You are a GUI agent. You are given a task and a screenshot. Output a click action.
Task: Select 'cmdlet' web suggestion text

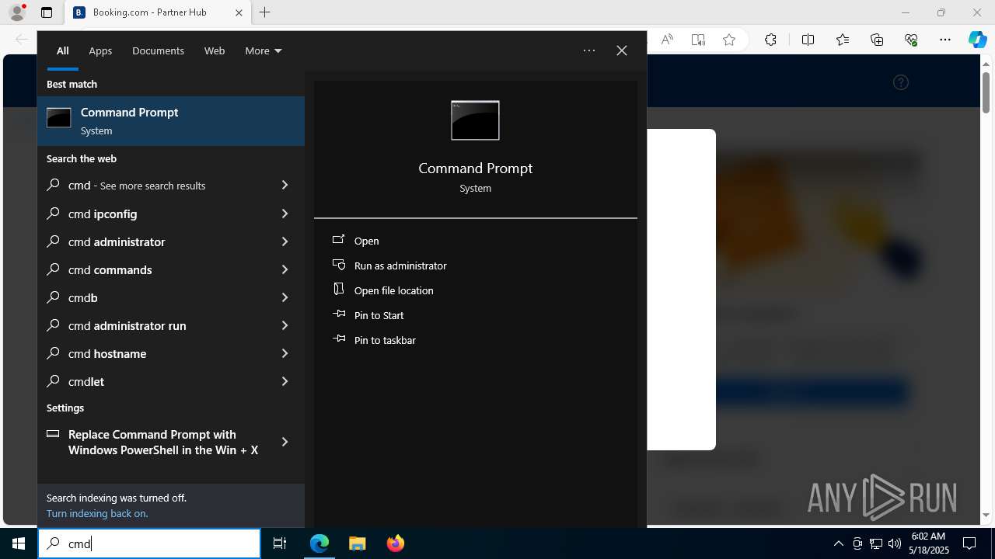(x=86, y=381)
